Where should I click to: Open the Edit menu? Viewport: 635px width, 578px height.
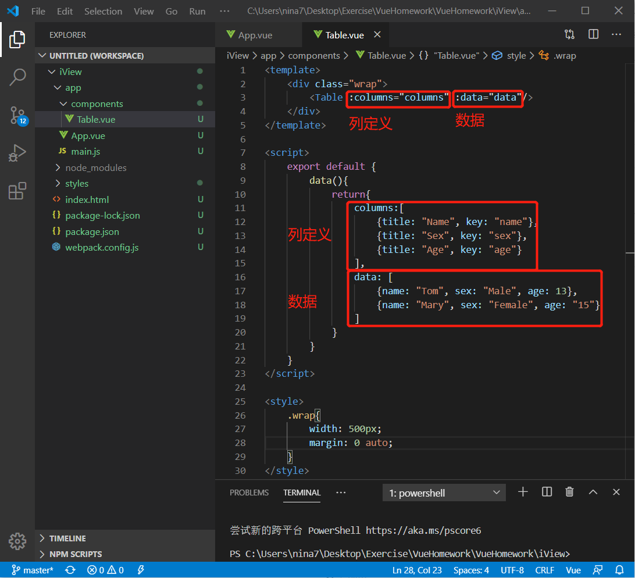[65, 11]
